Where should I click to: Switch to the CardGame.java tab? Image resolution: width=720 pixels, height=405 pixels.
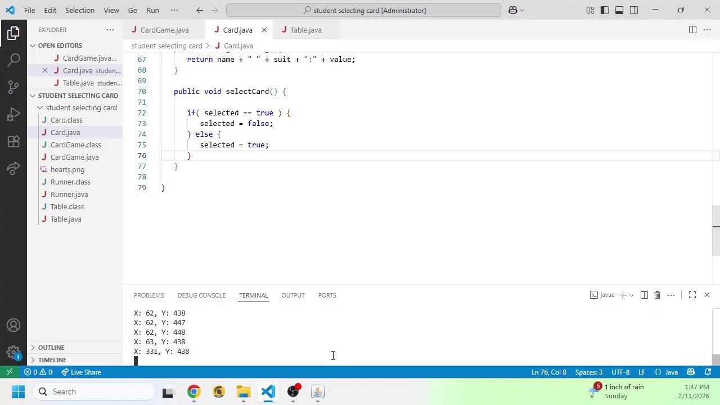tap(164, 30)
